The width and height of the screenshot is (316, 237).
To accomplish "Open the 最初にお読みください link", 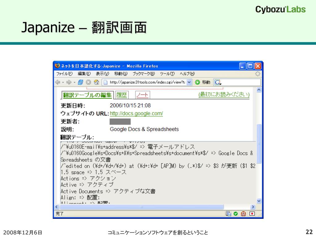I will [x=224, y=94].
